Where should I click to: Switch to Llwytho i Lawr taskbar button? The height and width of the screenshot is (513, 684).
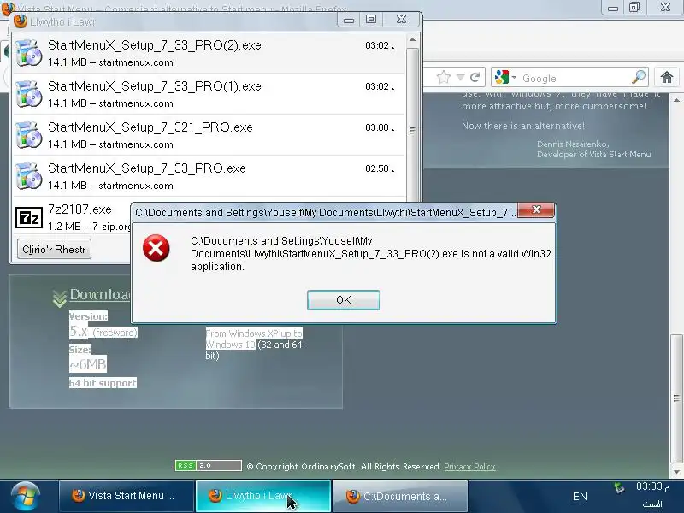click(x=263, y=496)
